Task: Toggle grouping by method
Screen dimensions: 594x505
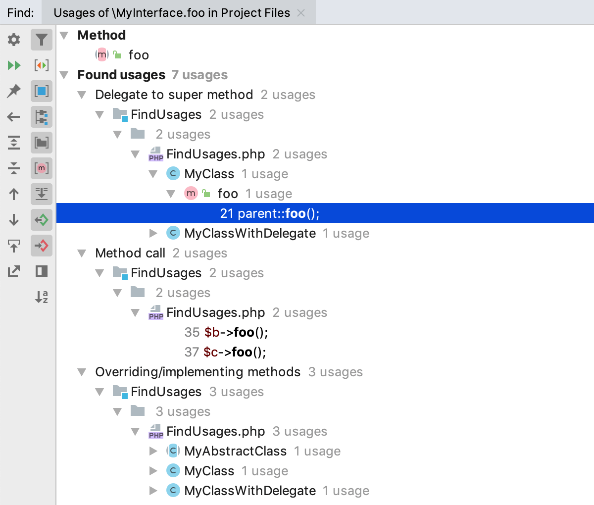Action: [41, 168]
